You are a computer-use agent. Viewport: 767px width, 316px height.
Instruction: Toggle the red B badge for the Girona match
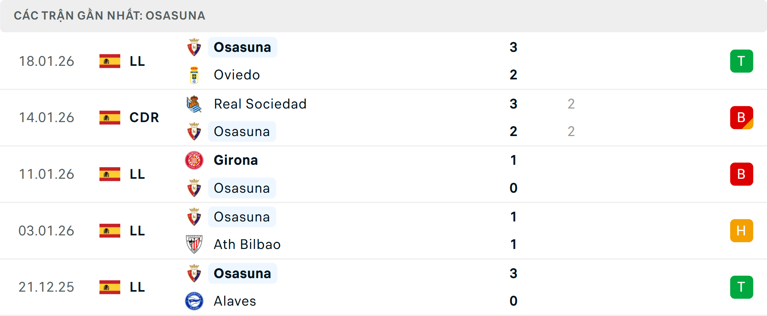point(741,174)
